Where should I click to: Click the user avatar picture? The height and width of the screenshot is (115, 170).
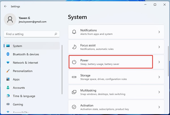[x=10, y=19]
